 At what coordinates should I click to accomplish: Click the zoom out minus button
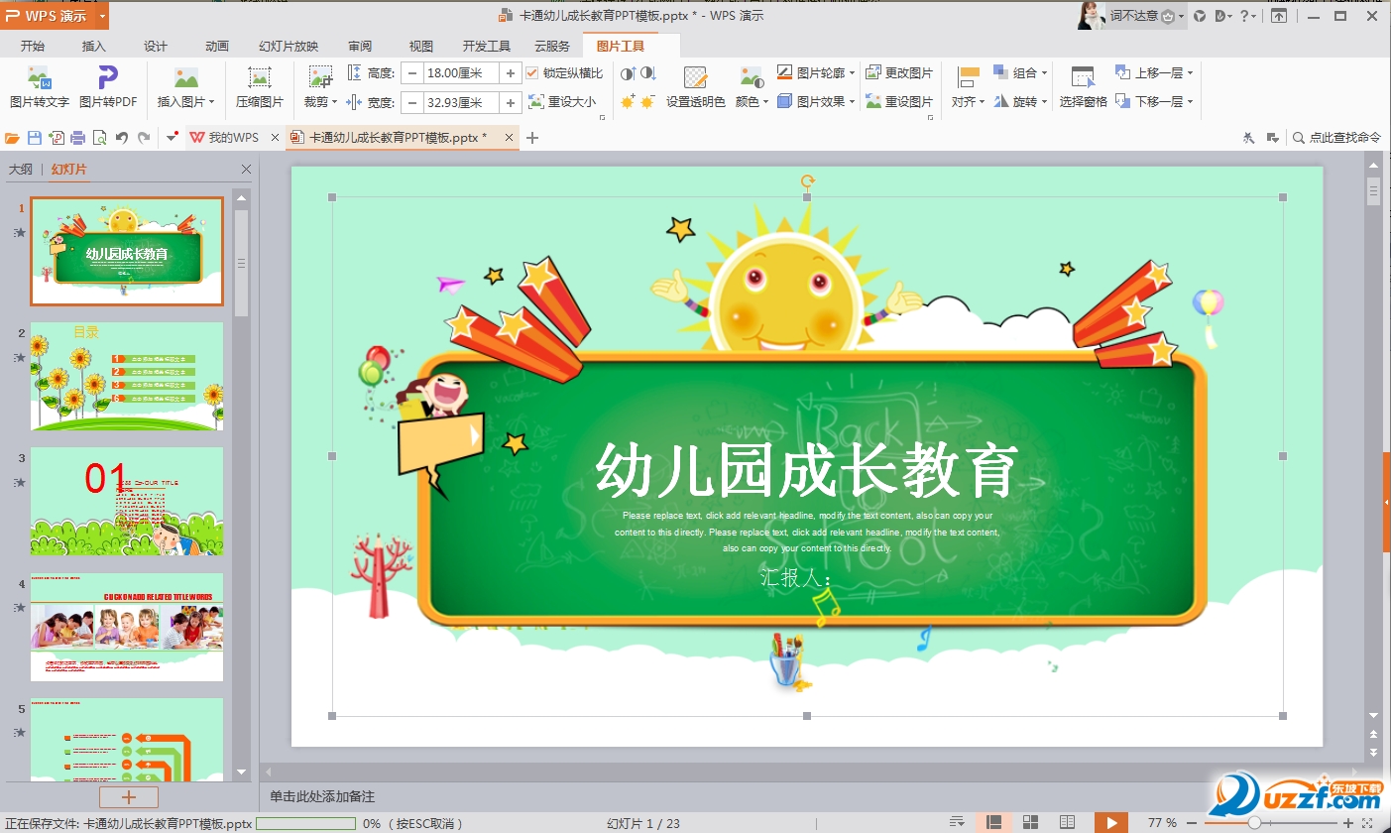point(1194,823)
